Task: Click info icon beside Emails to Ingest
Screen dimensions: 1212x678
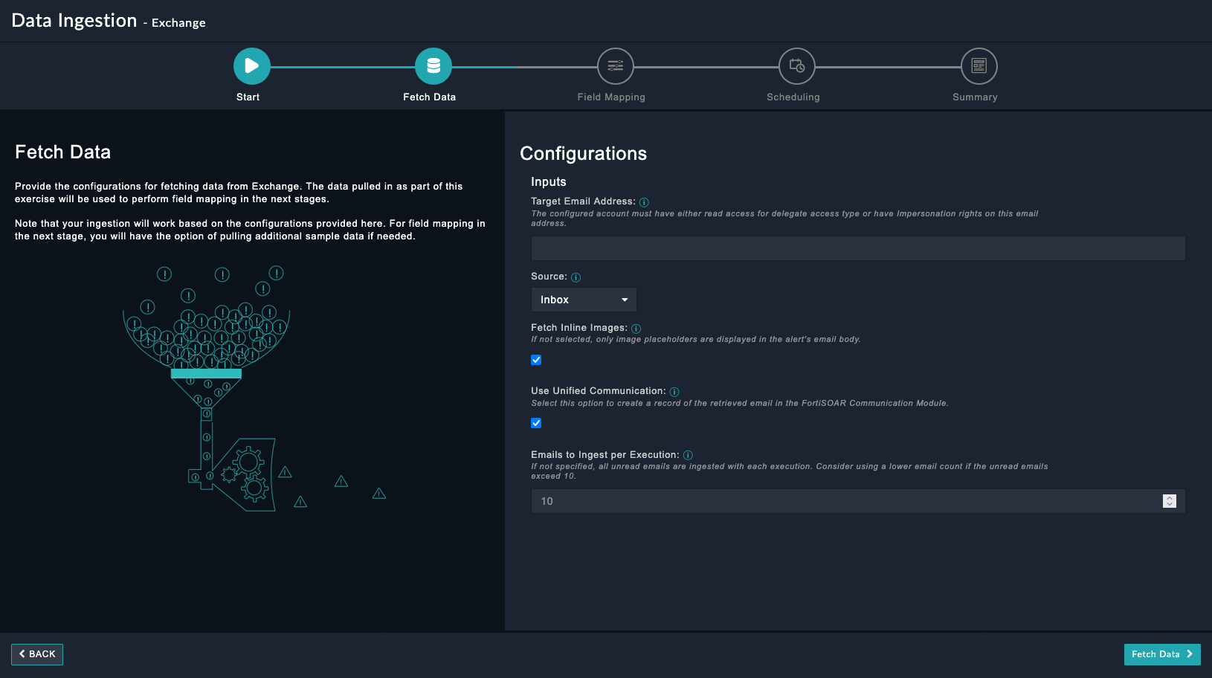Action: point(688,456)
